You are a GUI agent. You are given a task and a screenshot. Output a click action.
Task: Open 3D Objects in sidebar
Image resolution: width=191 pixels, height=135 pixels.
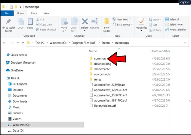coord(20,84)
